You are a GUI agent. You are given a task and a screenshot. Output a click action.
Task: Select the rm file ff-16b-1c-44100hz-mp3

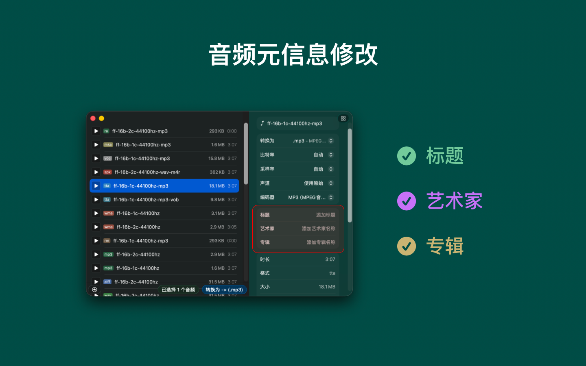pyautogui.click(x=163, y=241)
